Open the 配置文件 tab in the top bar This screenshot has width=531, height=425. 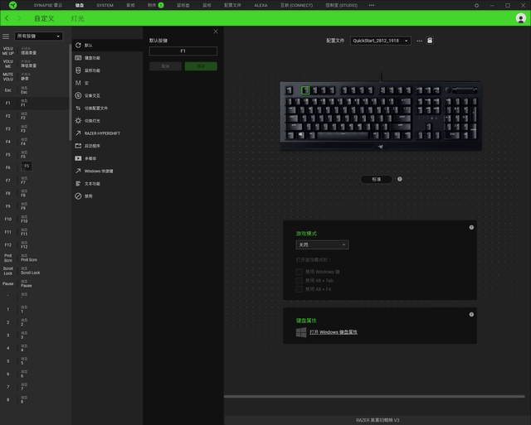click(232, 6)
